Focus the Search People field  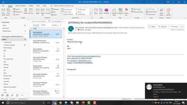pos(151,9)
